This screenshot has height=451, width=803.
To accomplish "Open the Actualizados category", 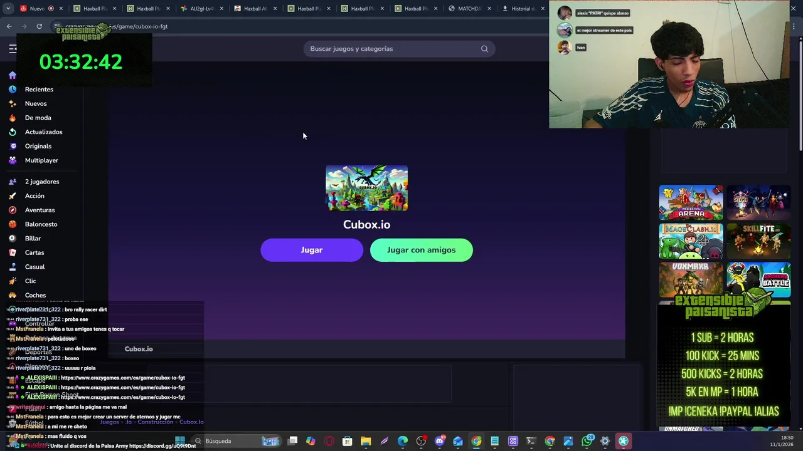I will [x=43, y=132].
